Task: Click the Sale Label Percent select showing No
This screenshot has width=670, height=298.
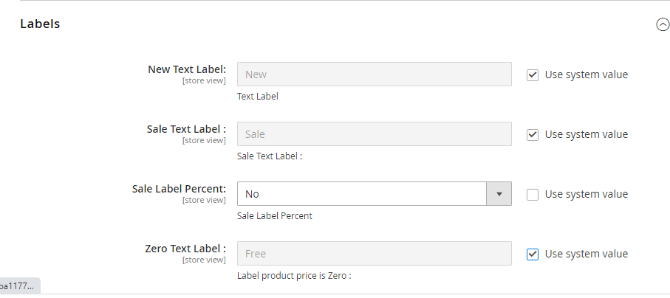Action: pos(362,194)
